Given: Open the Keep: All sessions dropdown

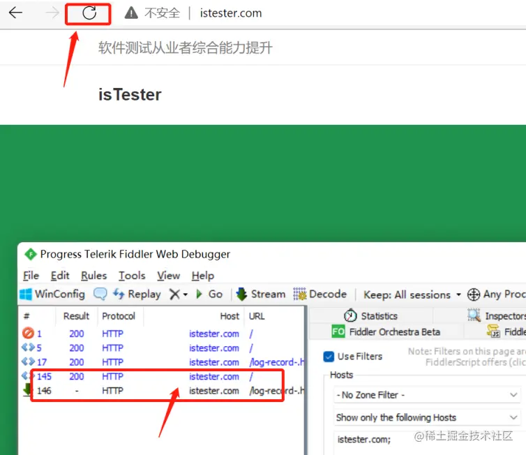Looking at the screenshot, I should click(x=412, y=295).
